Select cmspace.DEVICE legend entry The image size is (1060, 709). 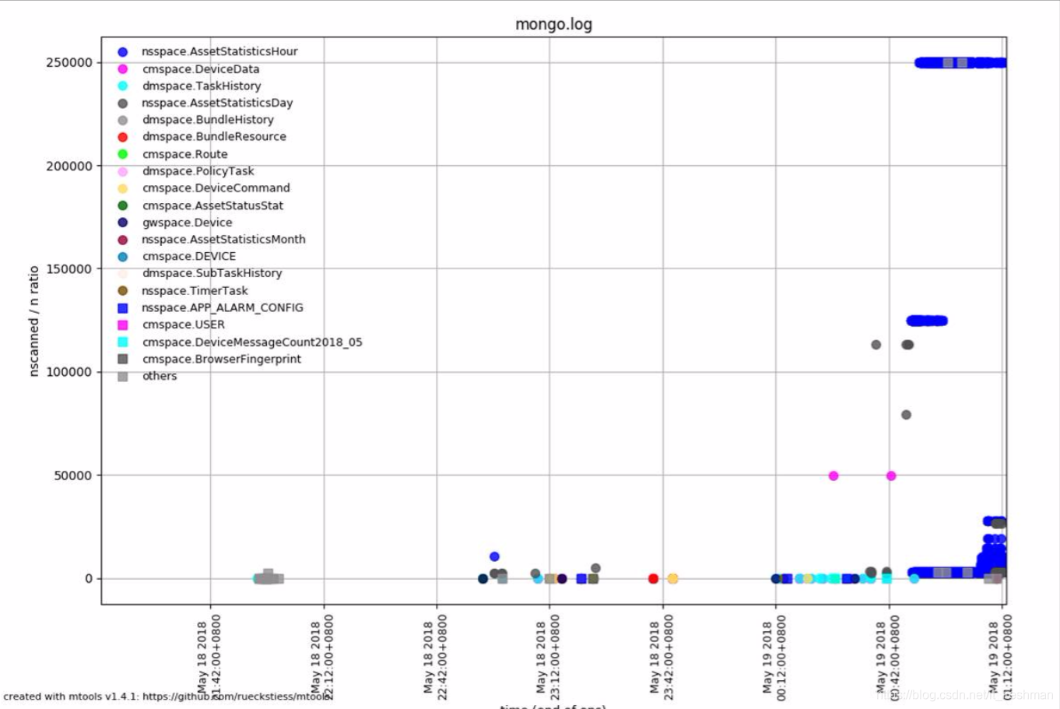coord(176,256)
